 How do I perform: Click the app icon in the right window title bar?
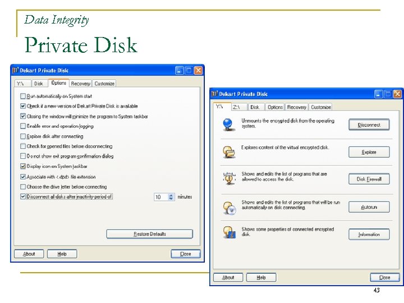pyautogui.click(x=214, y=94)
